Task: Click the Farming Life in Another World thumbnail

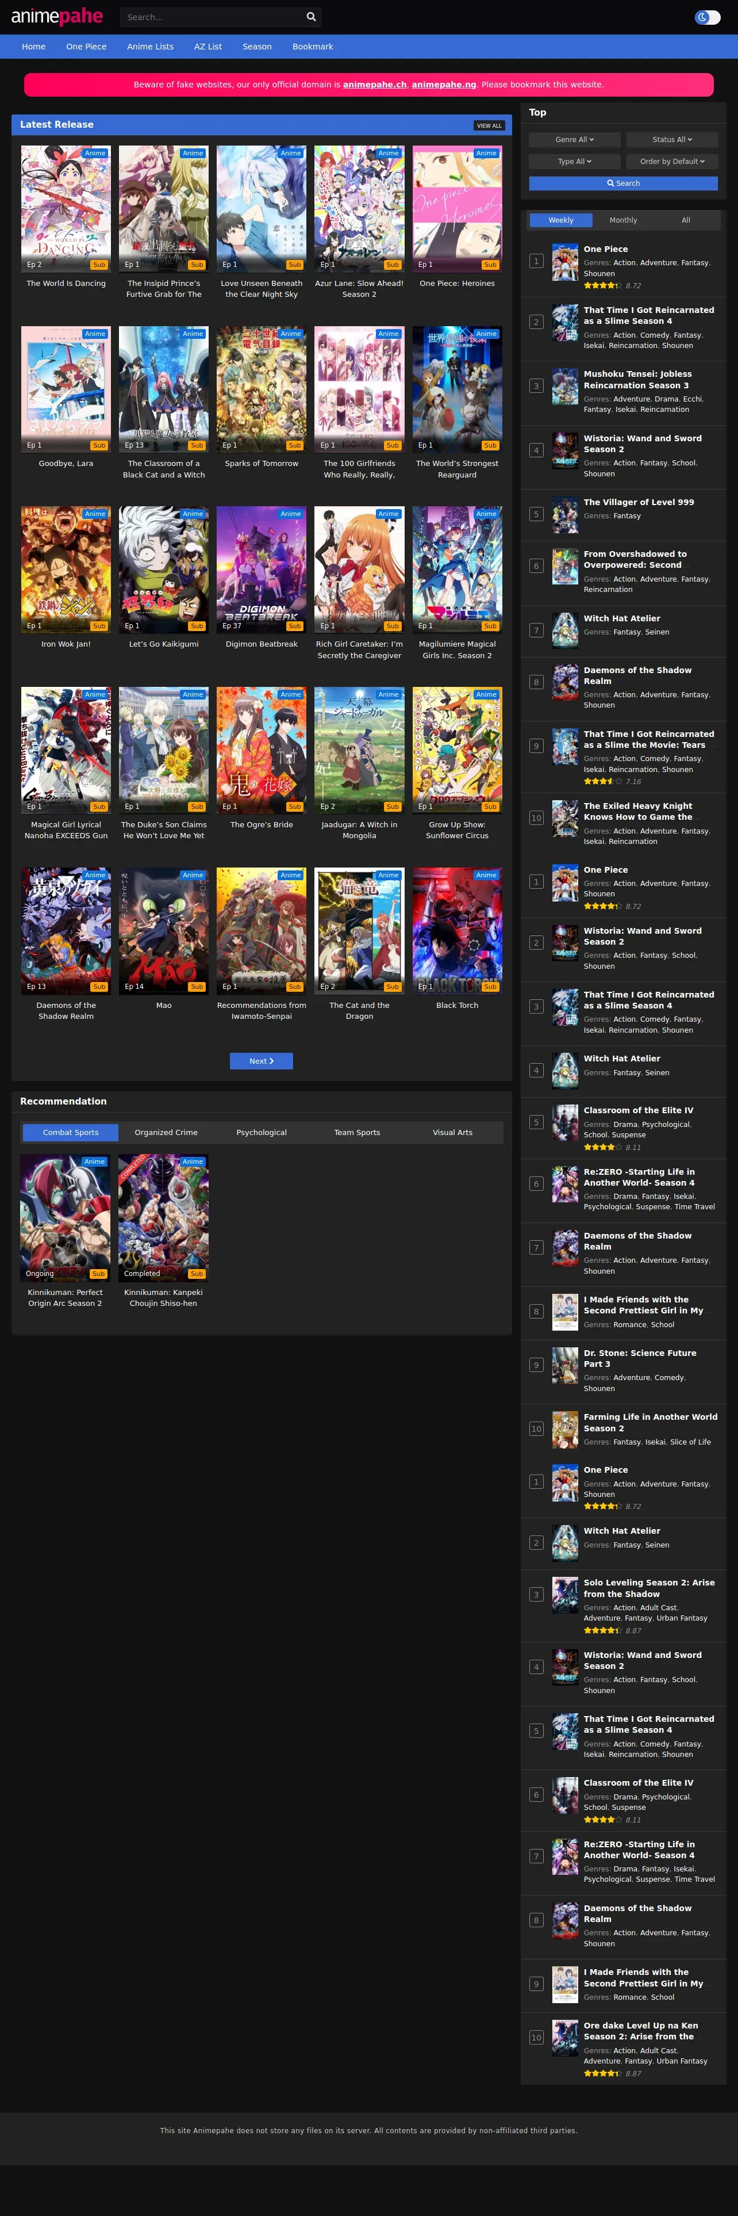Action: (566, 1430)
